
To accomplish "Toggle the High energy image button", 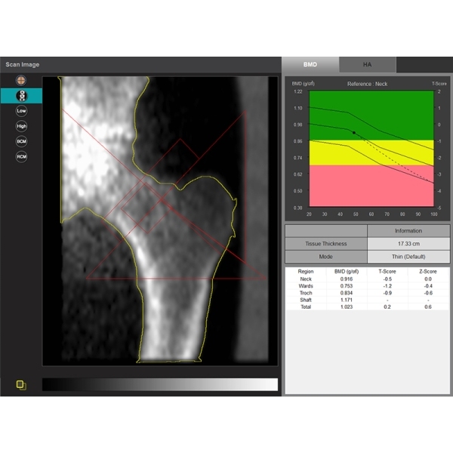I will (x=21, y=126).
